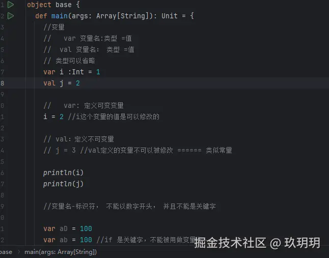The height and width of the screenshot is (258, 329).
Task: Click the run icon beside "def main"
Action: (x=11, y=16)
